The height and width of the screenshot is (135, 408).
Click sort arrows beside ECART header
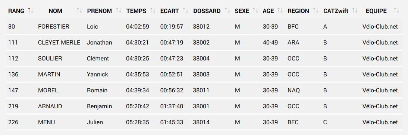(185, 11)
